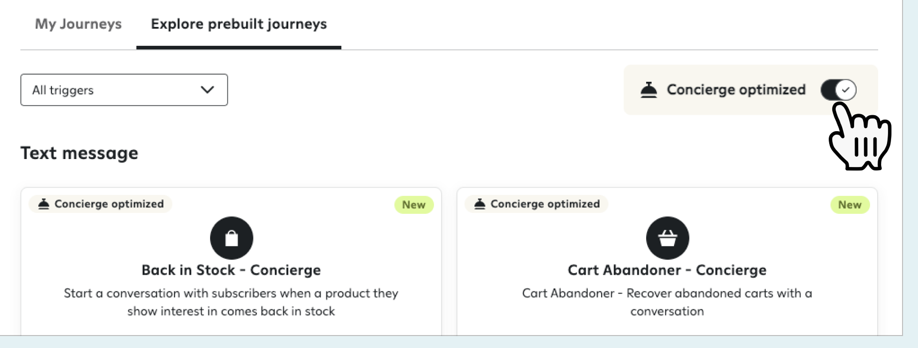The width and height of the screenshot is (918, 348).
Task: Open the All triggers dropdown
Action: (124, 90)
